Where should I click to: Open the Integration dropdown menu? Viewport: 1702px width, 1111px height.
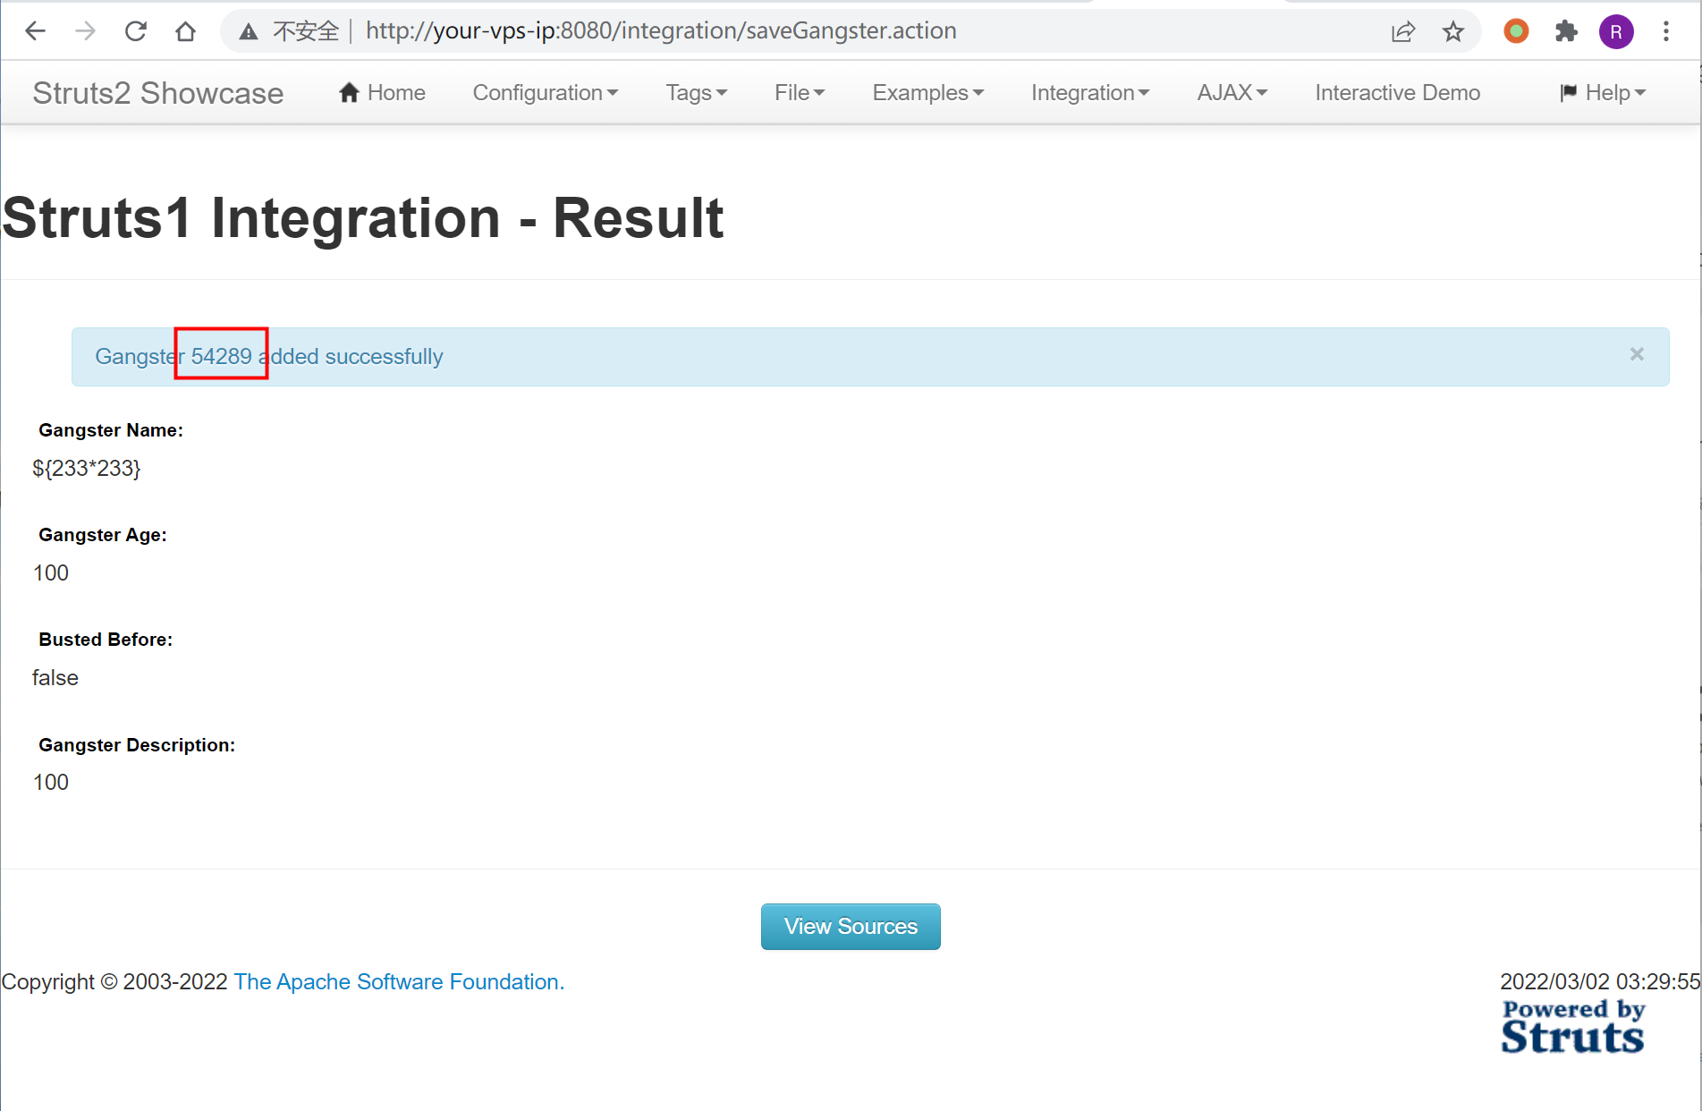pyautogui.click(x=1089, y=93)
